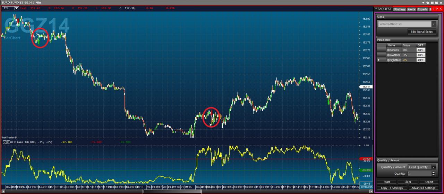This screenshot has height=194, width=444.
Task: Click the window menu triangle in title bar
Action: click(423, 2)
